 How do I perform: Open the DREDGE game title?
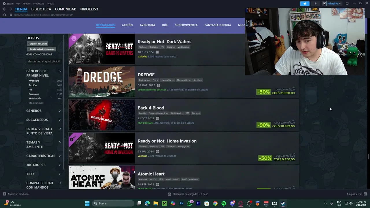(x=146, y=75)
